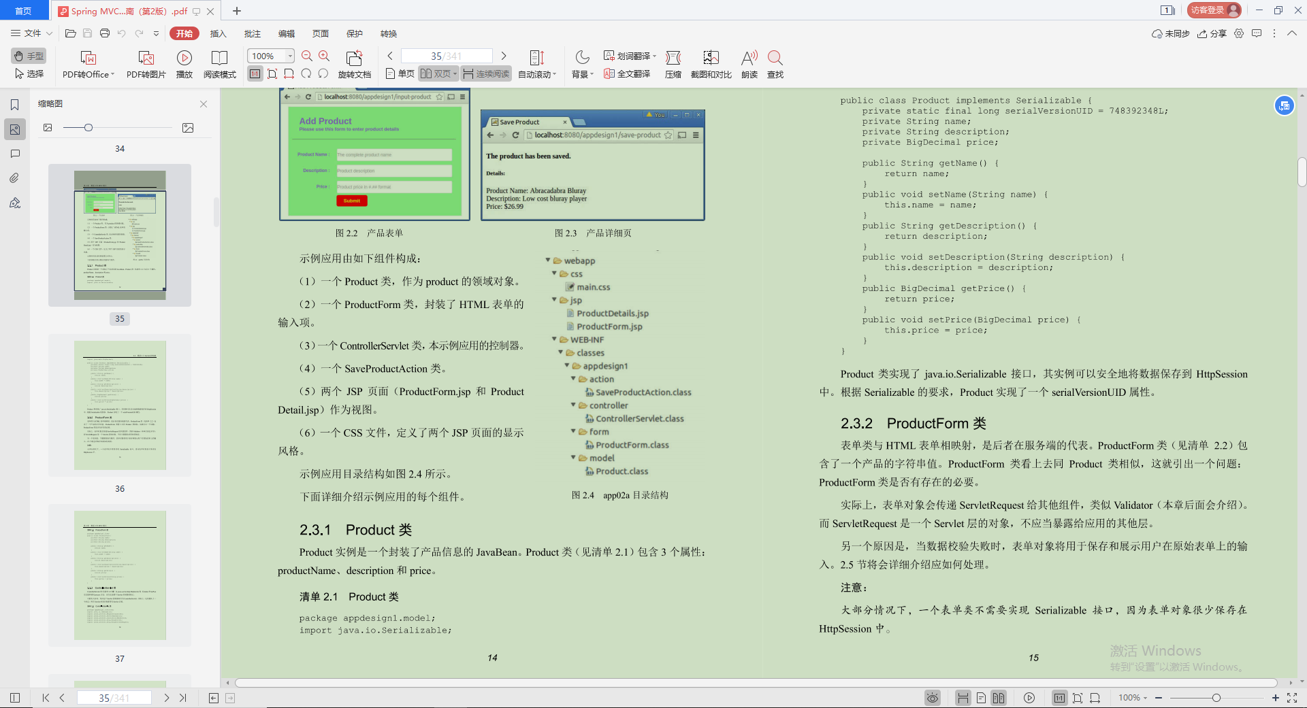Toggle continuous reading (连续阅读)
Viewport: 1307px width, 708px height.
[486, 73]
